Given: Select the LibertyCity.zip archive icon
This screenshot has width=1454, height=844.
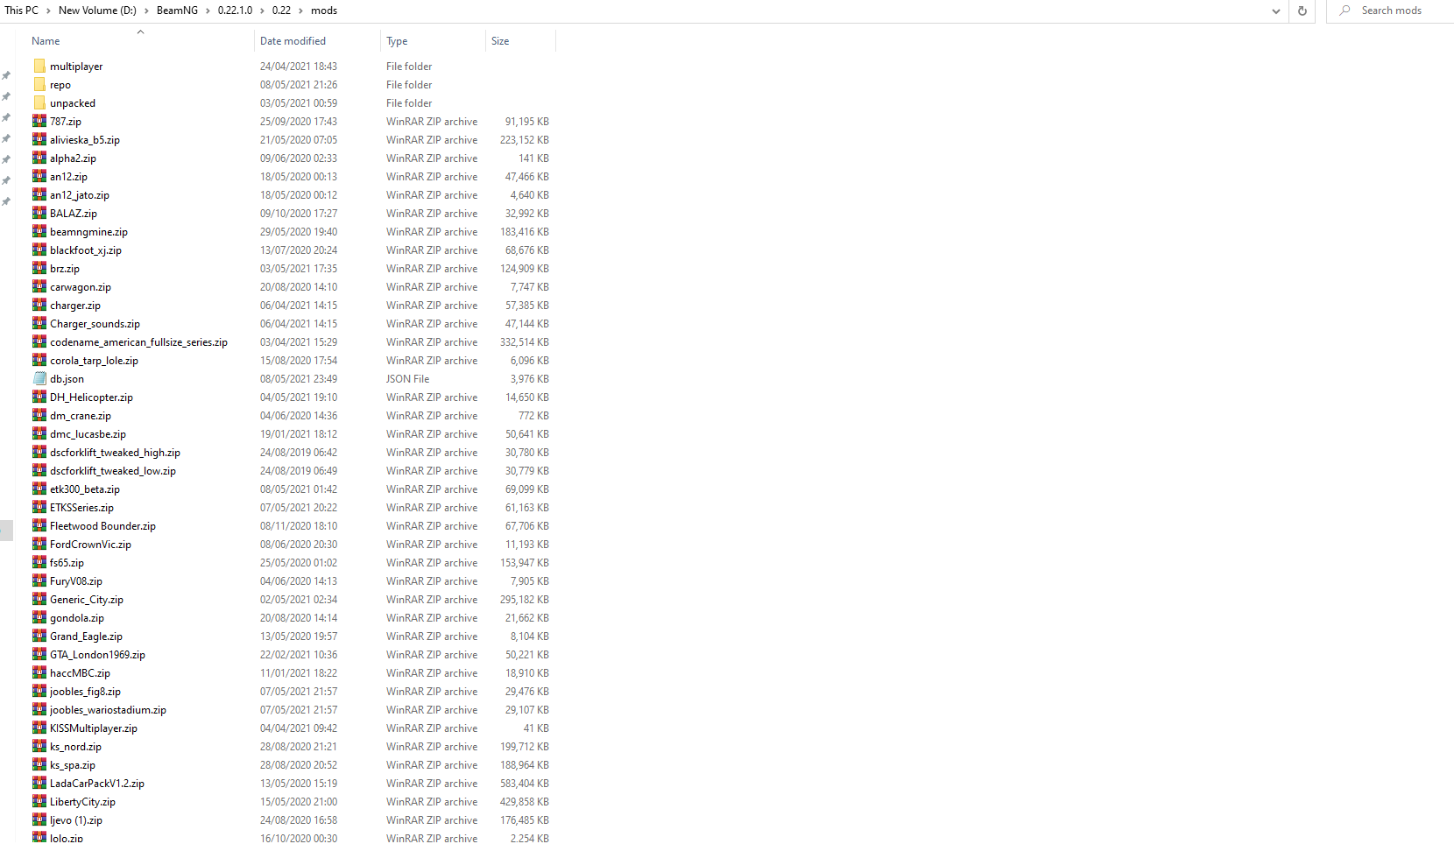Looking at the screenshot, I should pos(39,801).
